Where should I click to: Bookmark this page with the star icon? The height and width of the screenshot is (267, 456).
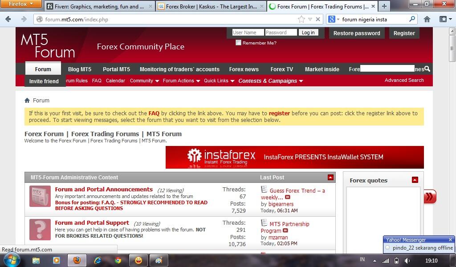click(x=301, y=20)
